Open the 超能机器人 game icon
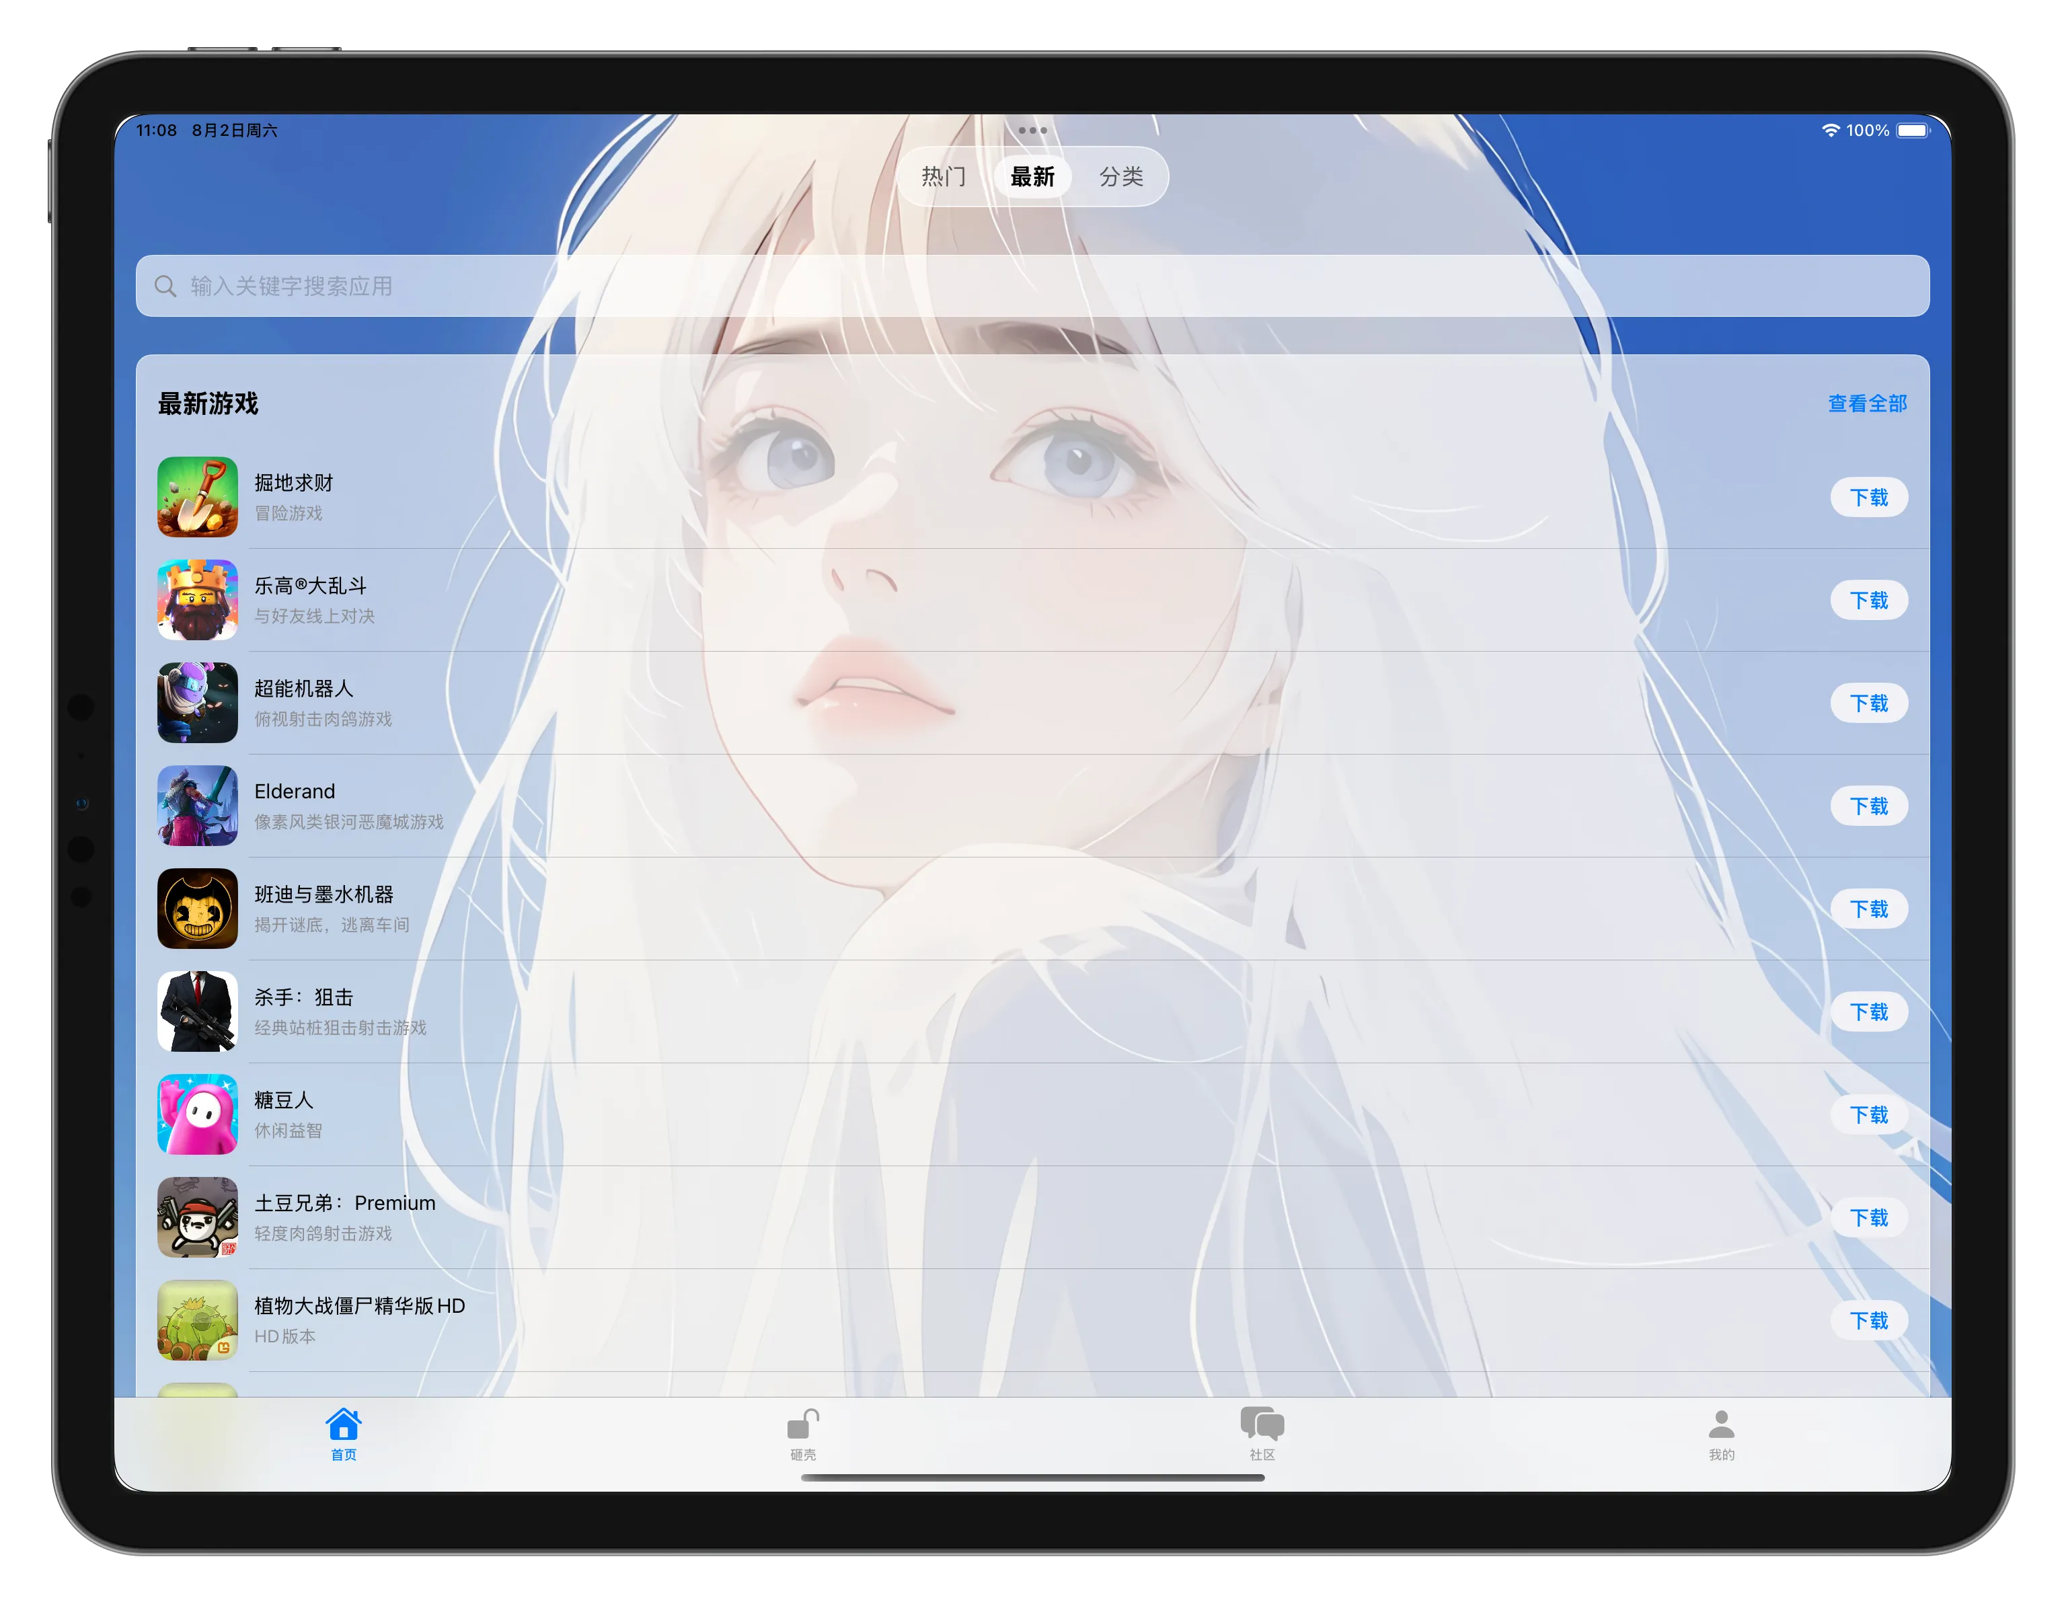The height and width of the screenshot is (1606, 2066). (198, 703)
